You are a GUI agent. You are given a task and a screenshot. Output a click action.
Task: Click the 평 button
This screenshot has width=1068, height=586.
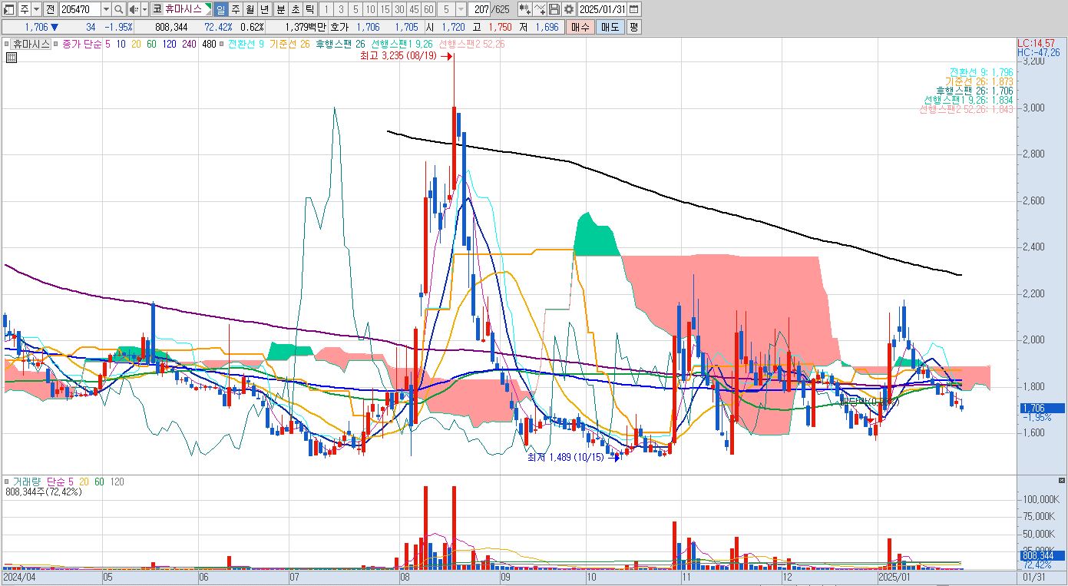[x=633, y=27]
